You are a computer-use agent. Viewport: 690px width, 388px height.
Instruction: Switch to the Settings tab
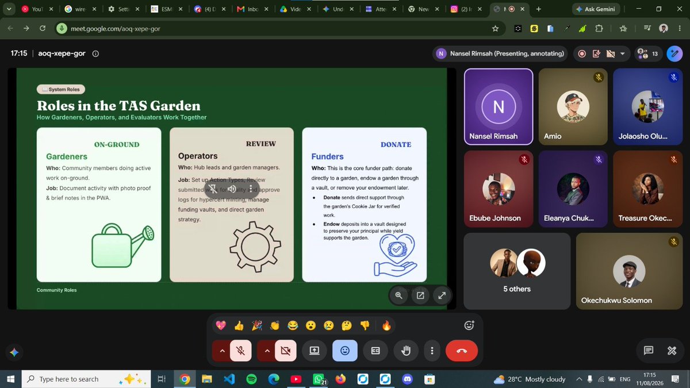pos(124,9)
